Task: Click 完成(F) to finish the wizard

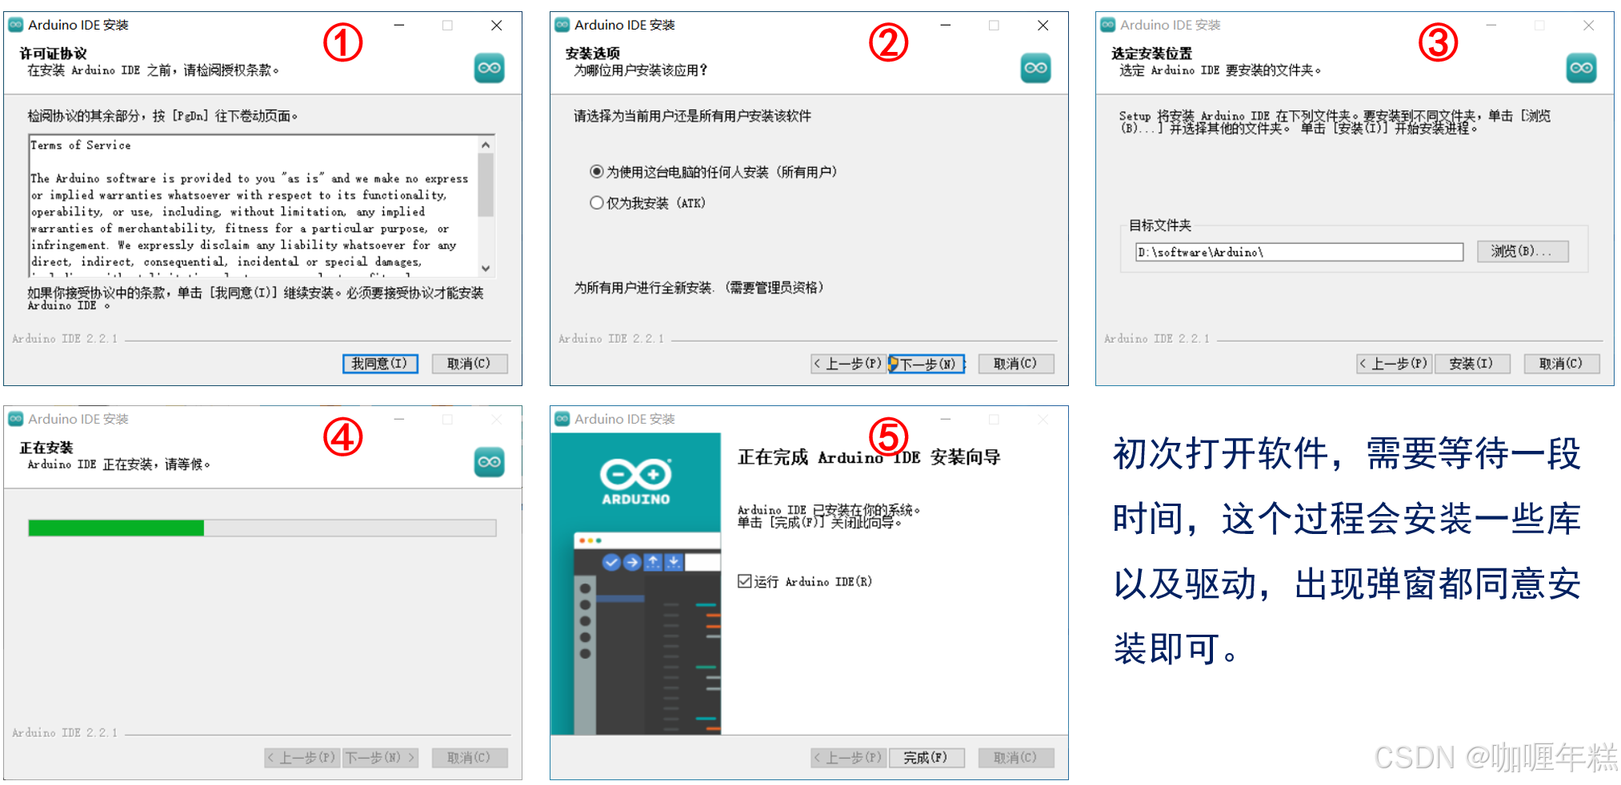Action: click(927, 758)
